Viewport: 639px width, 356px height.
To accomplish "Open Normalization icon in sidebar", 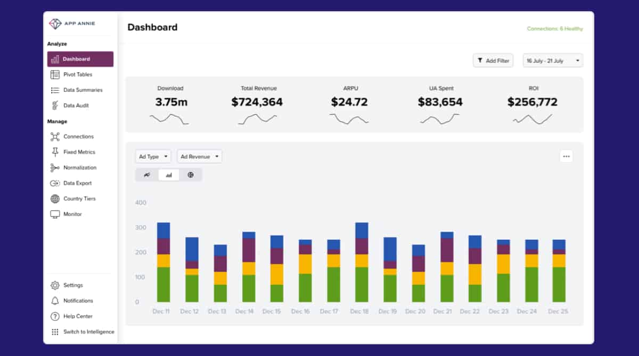I will (55, 168).
